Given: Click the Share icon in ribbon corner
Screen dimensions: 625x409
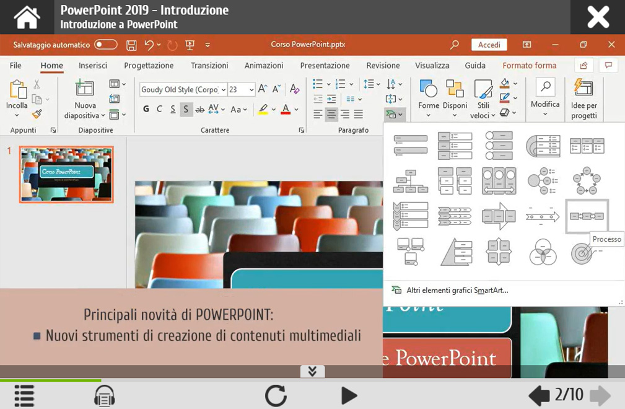Looking at the screenshot, I should (584, 65).
